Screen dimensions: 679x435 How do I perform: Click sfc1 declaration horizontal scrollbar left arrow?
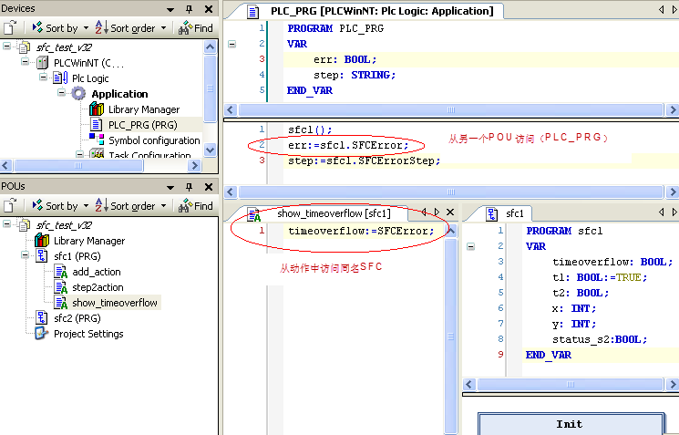point(469,384)
